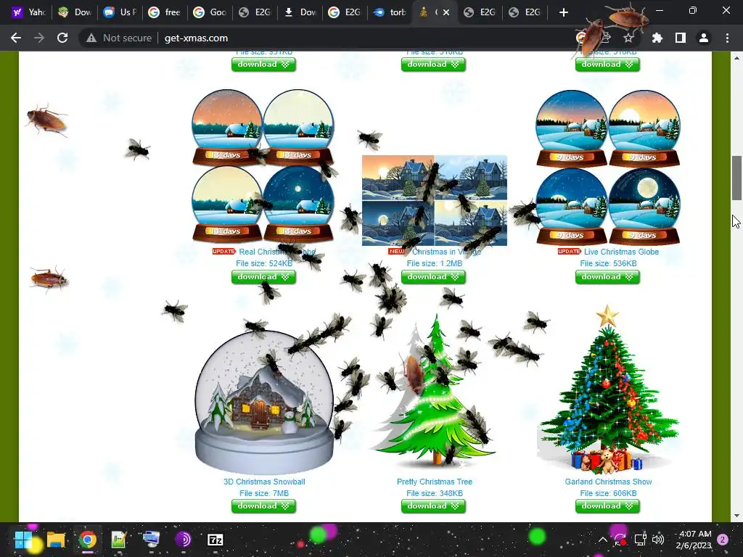The image size is (743, 557).
Task: Click the Real Christmas Globe link
Action: pos(276,252)
